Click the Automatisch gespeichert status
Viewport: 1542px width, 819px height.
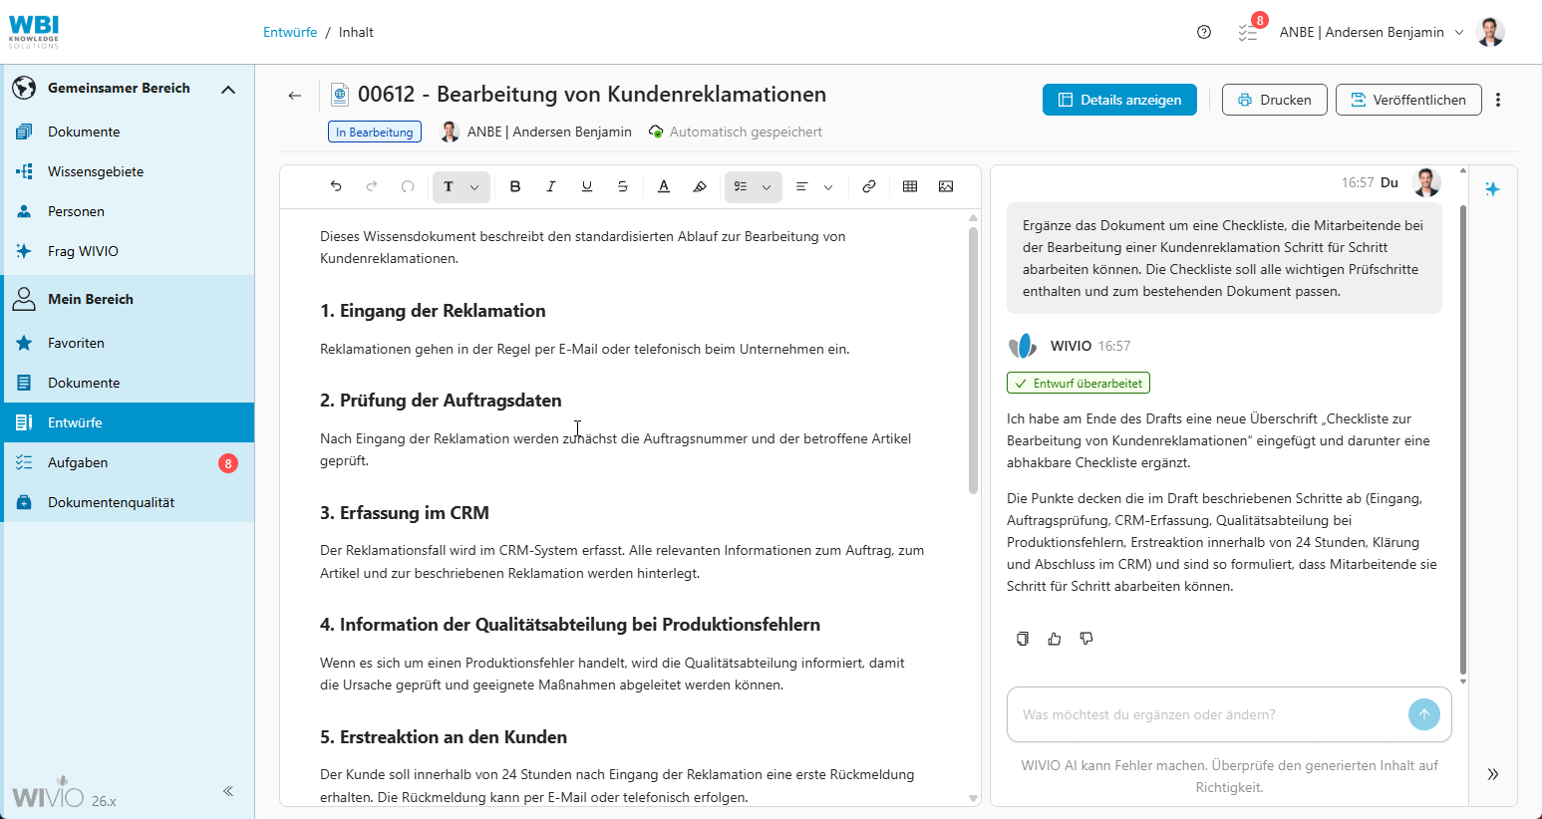coord(735,132)
